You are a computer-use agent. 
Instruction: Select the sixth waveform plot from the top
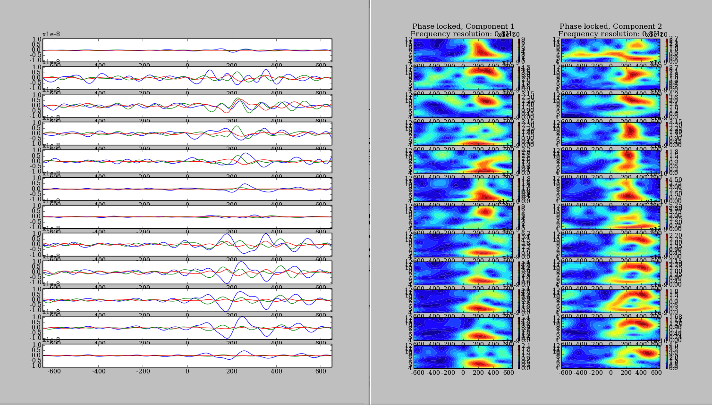pos(187,189)
